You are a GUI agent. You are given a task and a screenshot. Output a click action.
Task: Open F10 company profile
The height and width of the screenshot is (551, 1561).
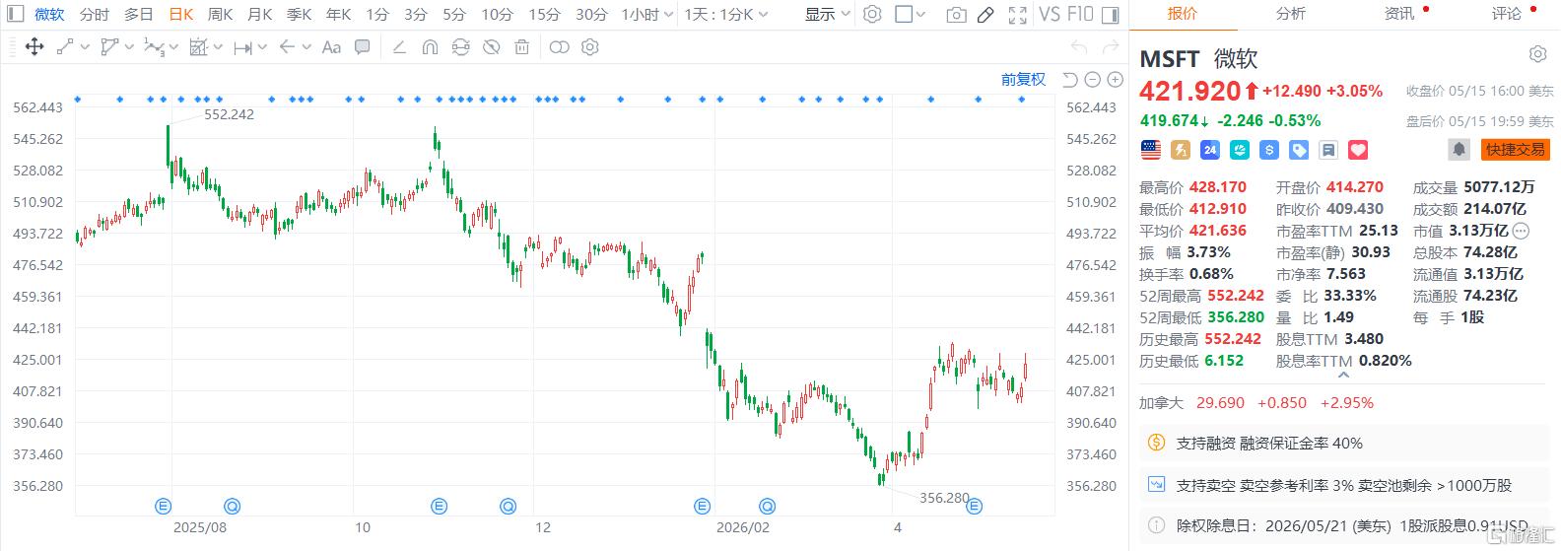coord(1081,14)
